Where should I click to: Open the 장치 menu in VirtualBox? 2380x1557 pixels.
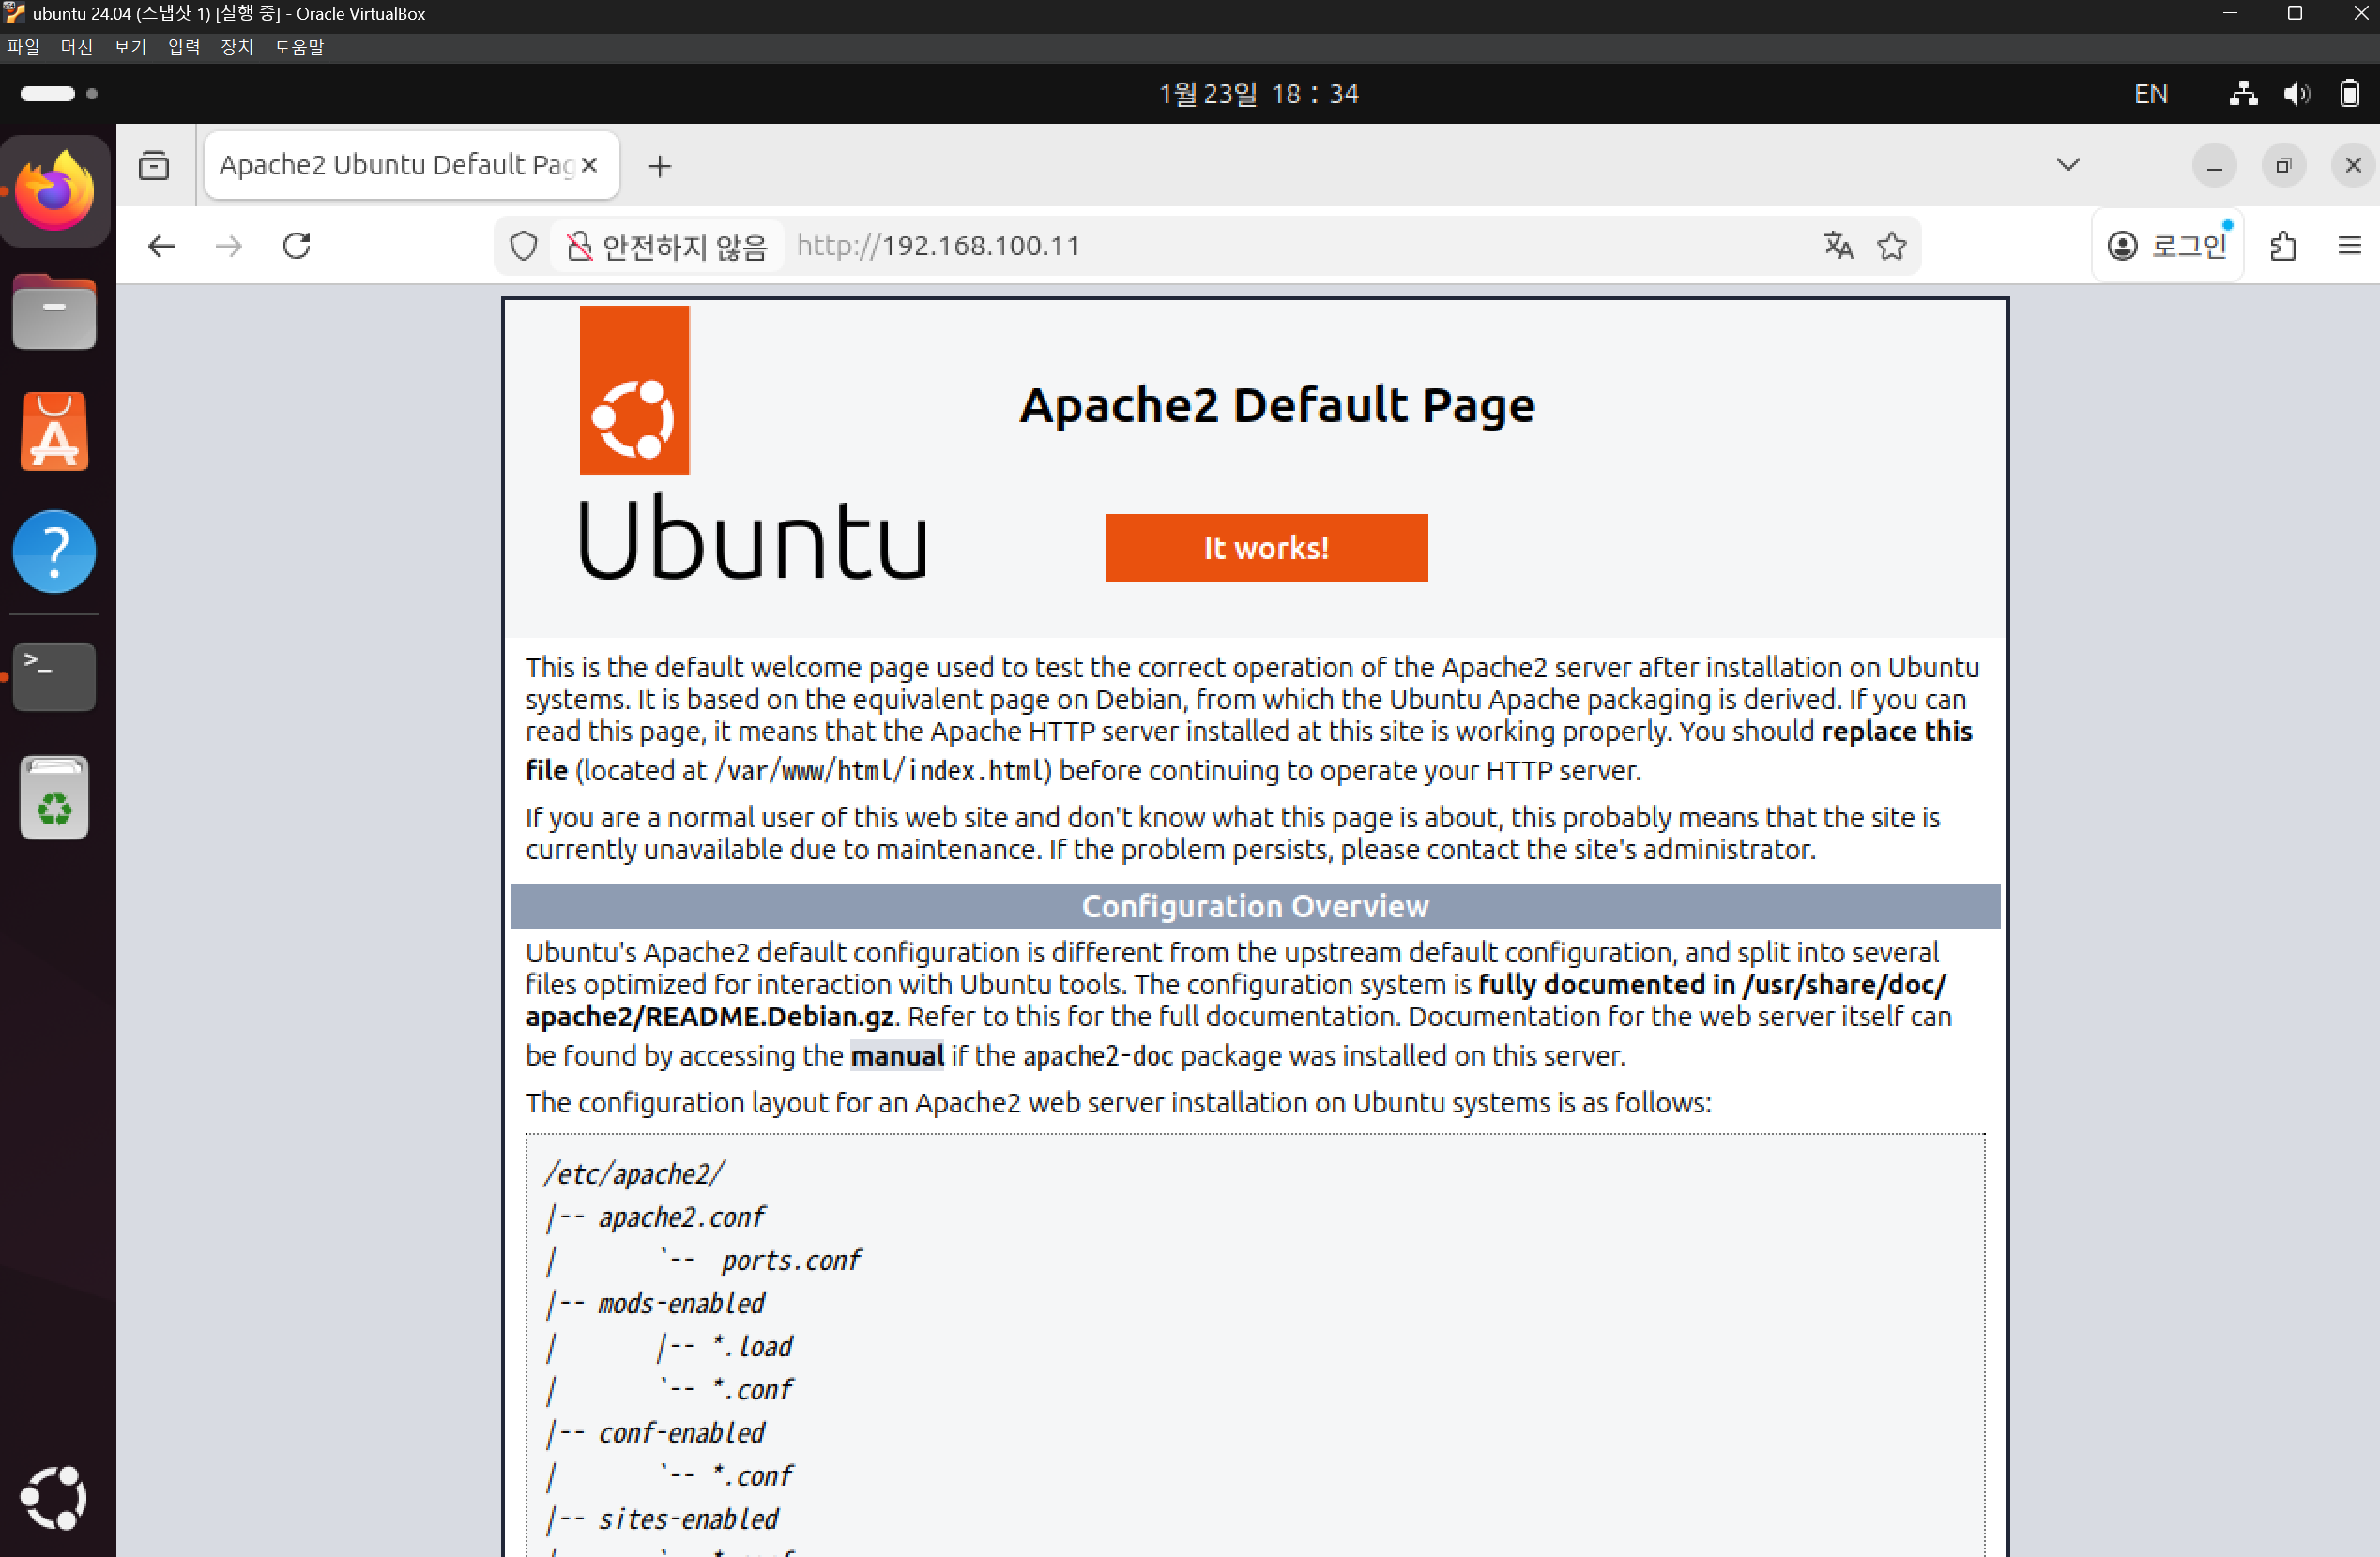(237, 47)
